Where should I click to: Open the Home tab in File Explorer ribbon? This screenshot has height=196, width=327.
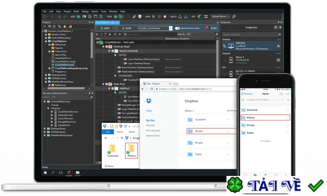tap(120, 132)
